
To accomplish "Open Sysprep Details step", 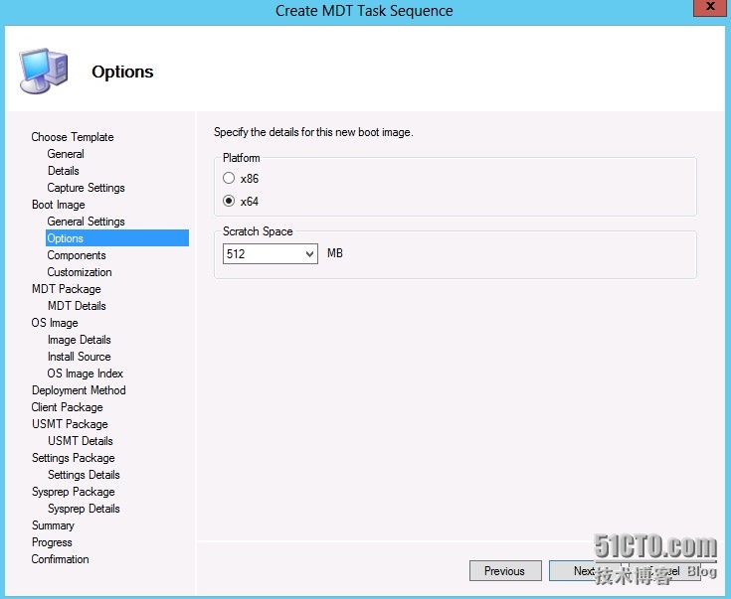I will click(84, 509).
